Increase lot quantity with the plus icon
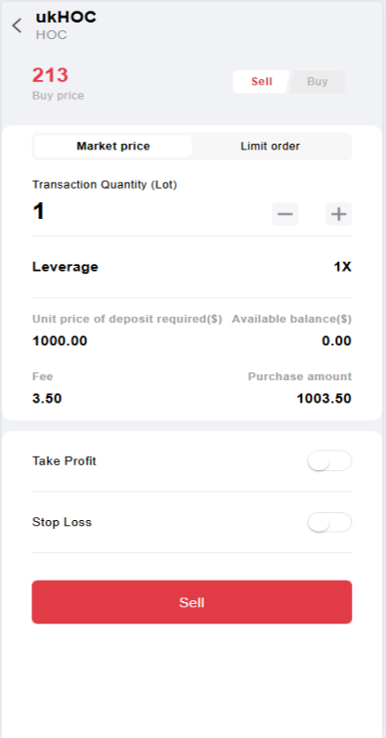Viewport: 386px width, 738px height. pyautogui.click(x=338, y=214)
